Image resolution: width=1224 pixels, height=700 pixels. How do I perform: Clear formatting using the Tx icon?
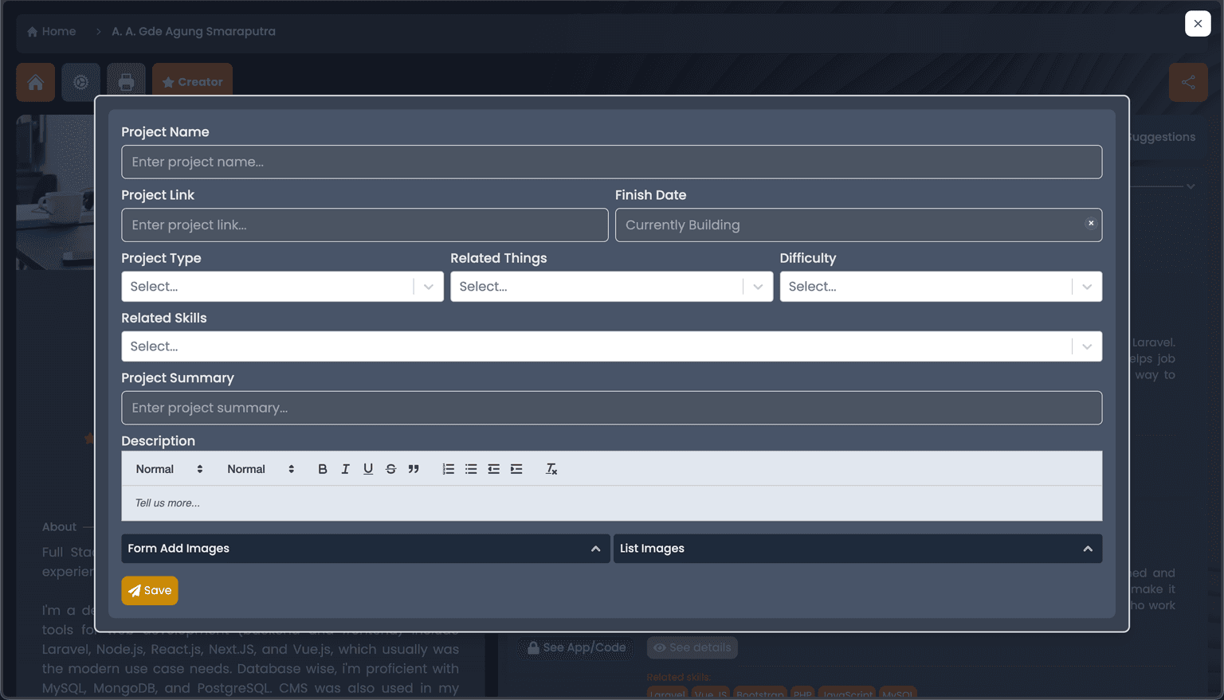[551, 468]
